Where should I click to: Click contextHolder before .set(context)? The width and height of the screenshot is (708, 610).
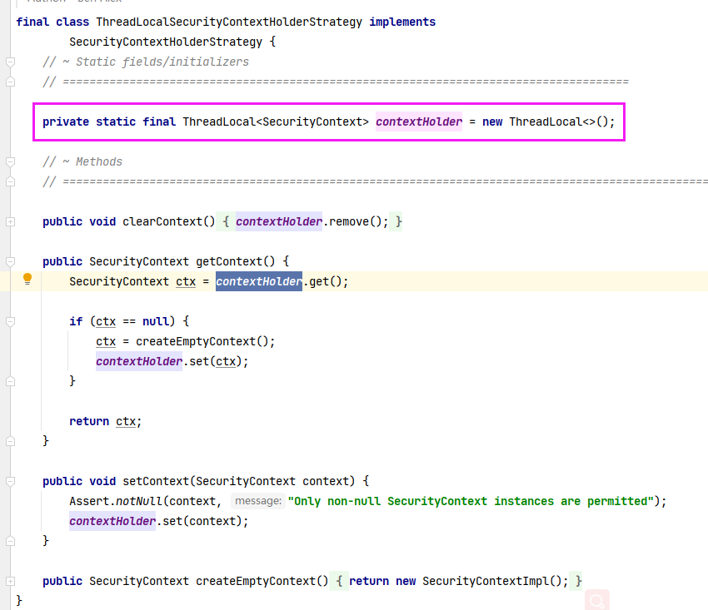point(112,521)
